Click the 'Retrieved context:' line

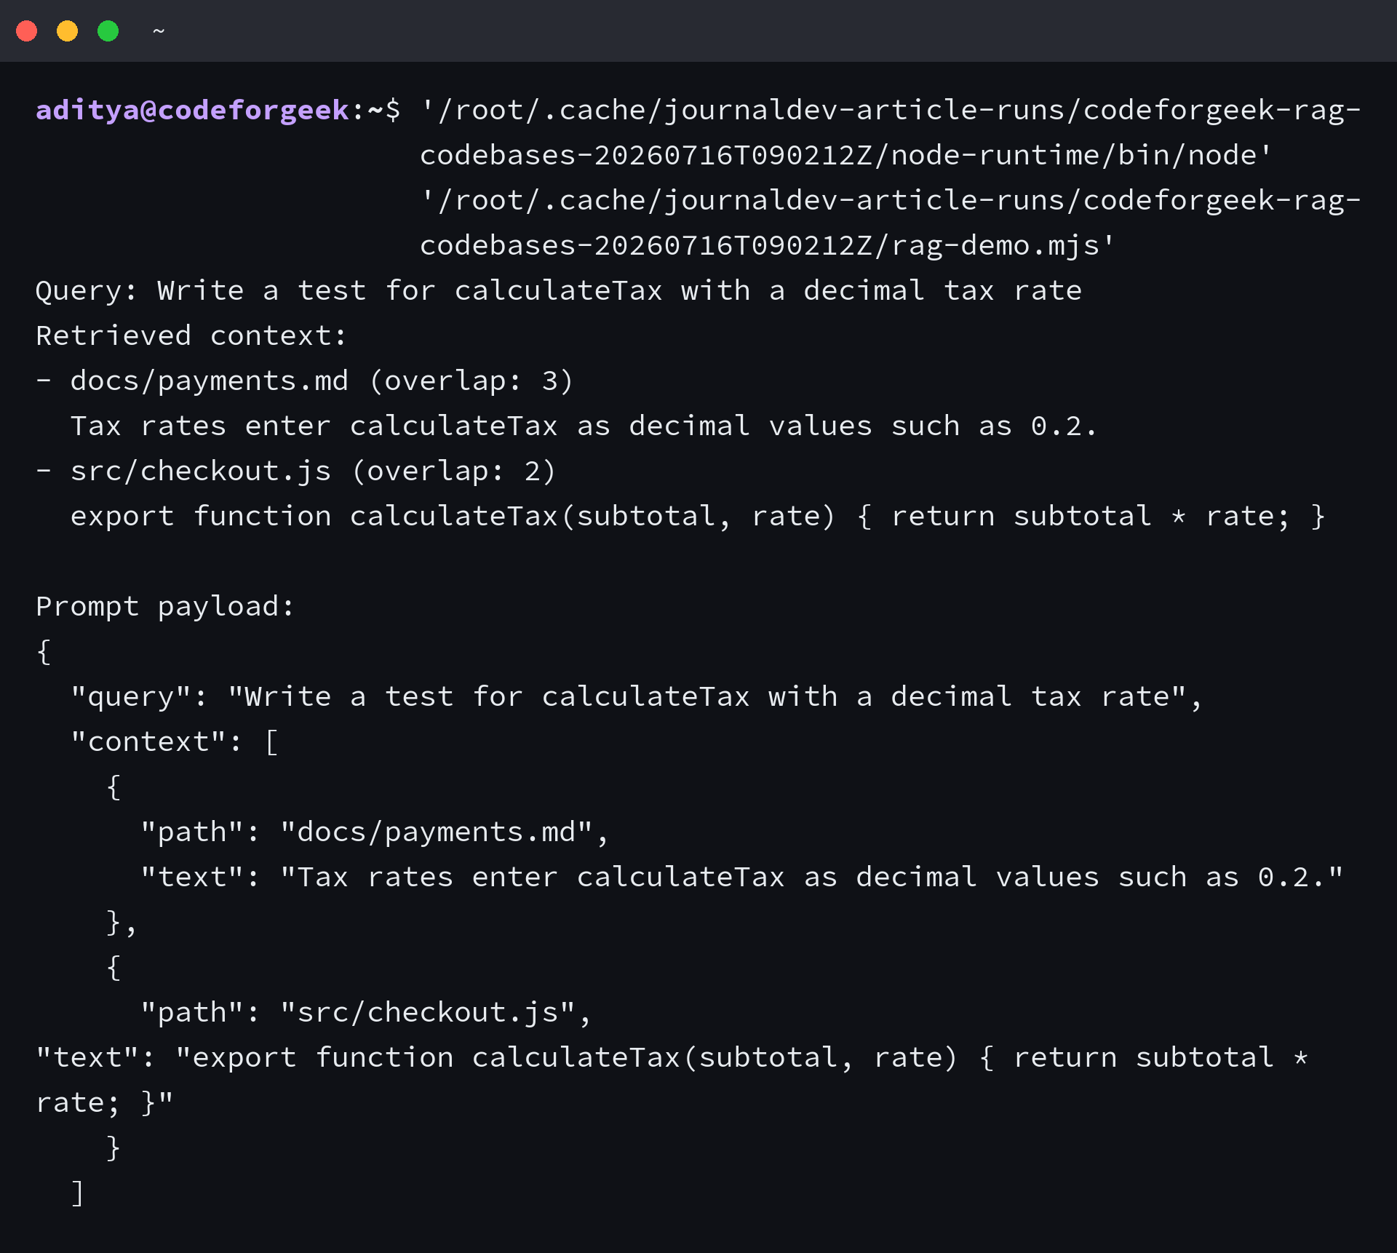(191, 335)
